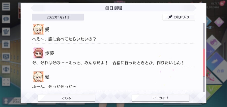This screenshot has height=107, width=227.
Task: Close dialog with とじる button
Action: coord(66,98)
